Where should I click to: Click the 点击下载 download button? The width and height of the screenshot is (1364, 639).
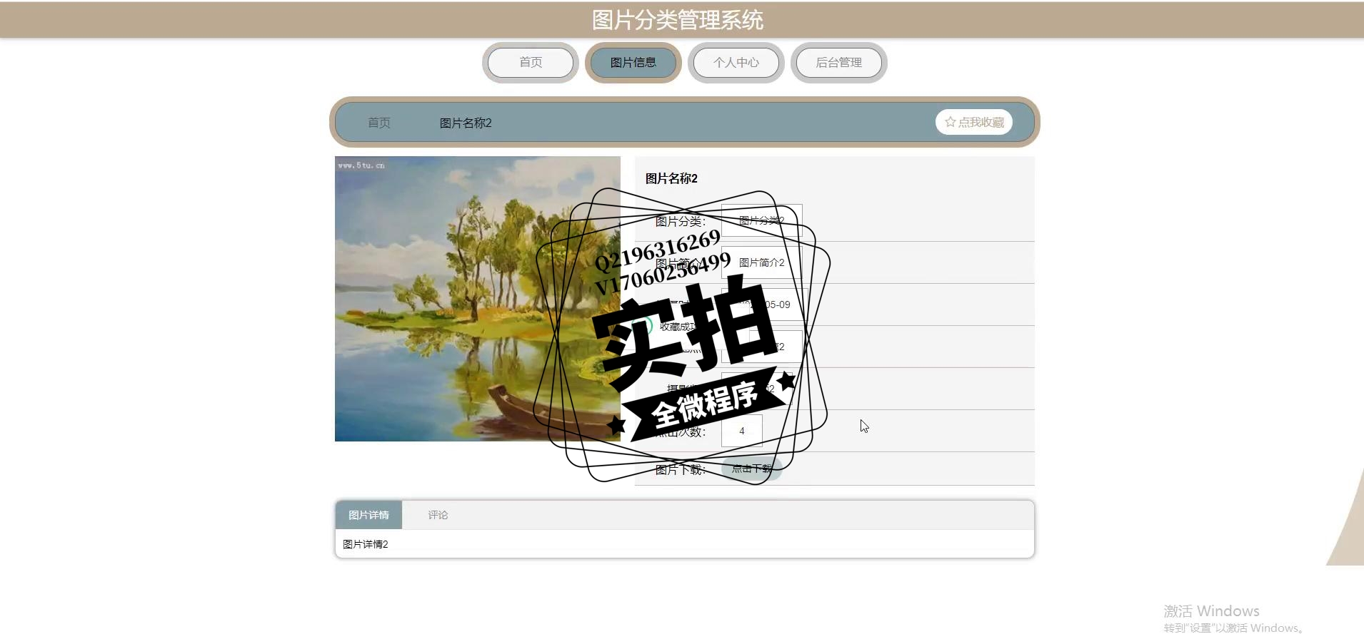pyautogui.click(x=752, y=469)
